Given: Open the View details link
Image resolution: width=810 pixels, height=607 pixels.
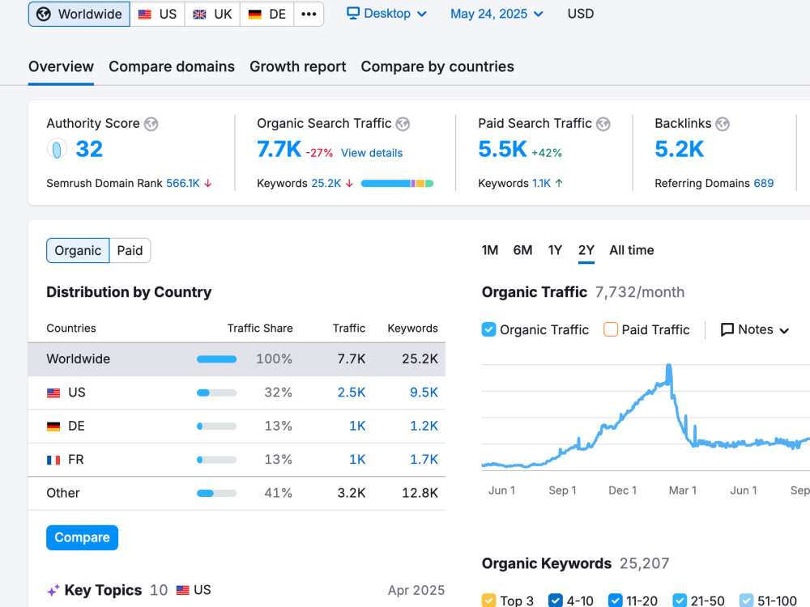Looking at the screenshot, I should pos(372,153).
